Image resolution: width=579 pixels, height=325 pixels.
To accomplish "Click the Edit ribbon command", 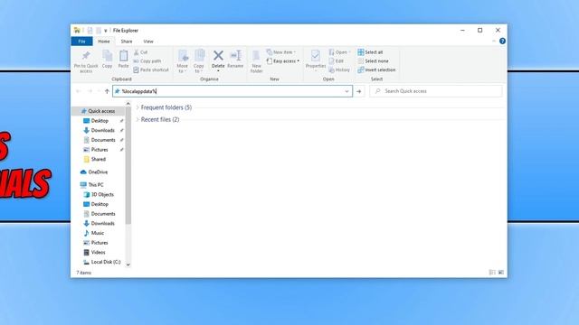I will [336, 61].
